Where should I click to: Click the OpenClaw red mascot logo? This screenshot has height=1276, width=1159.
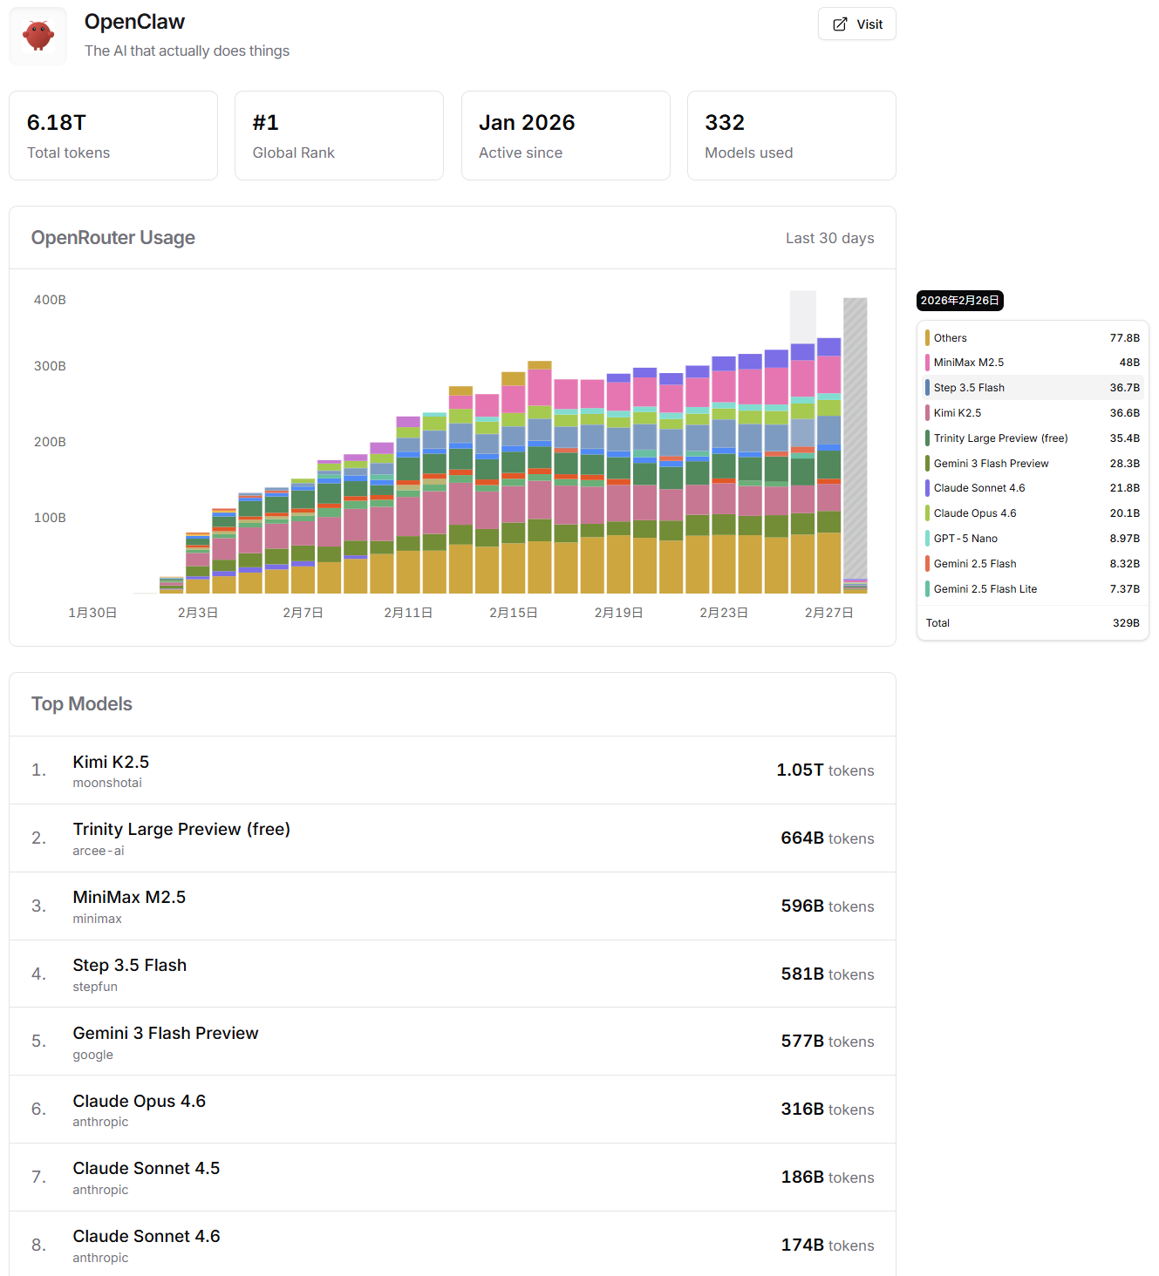pyautogui.click(x=38, y=36)
